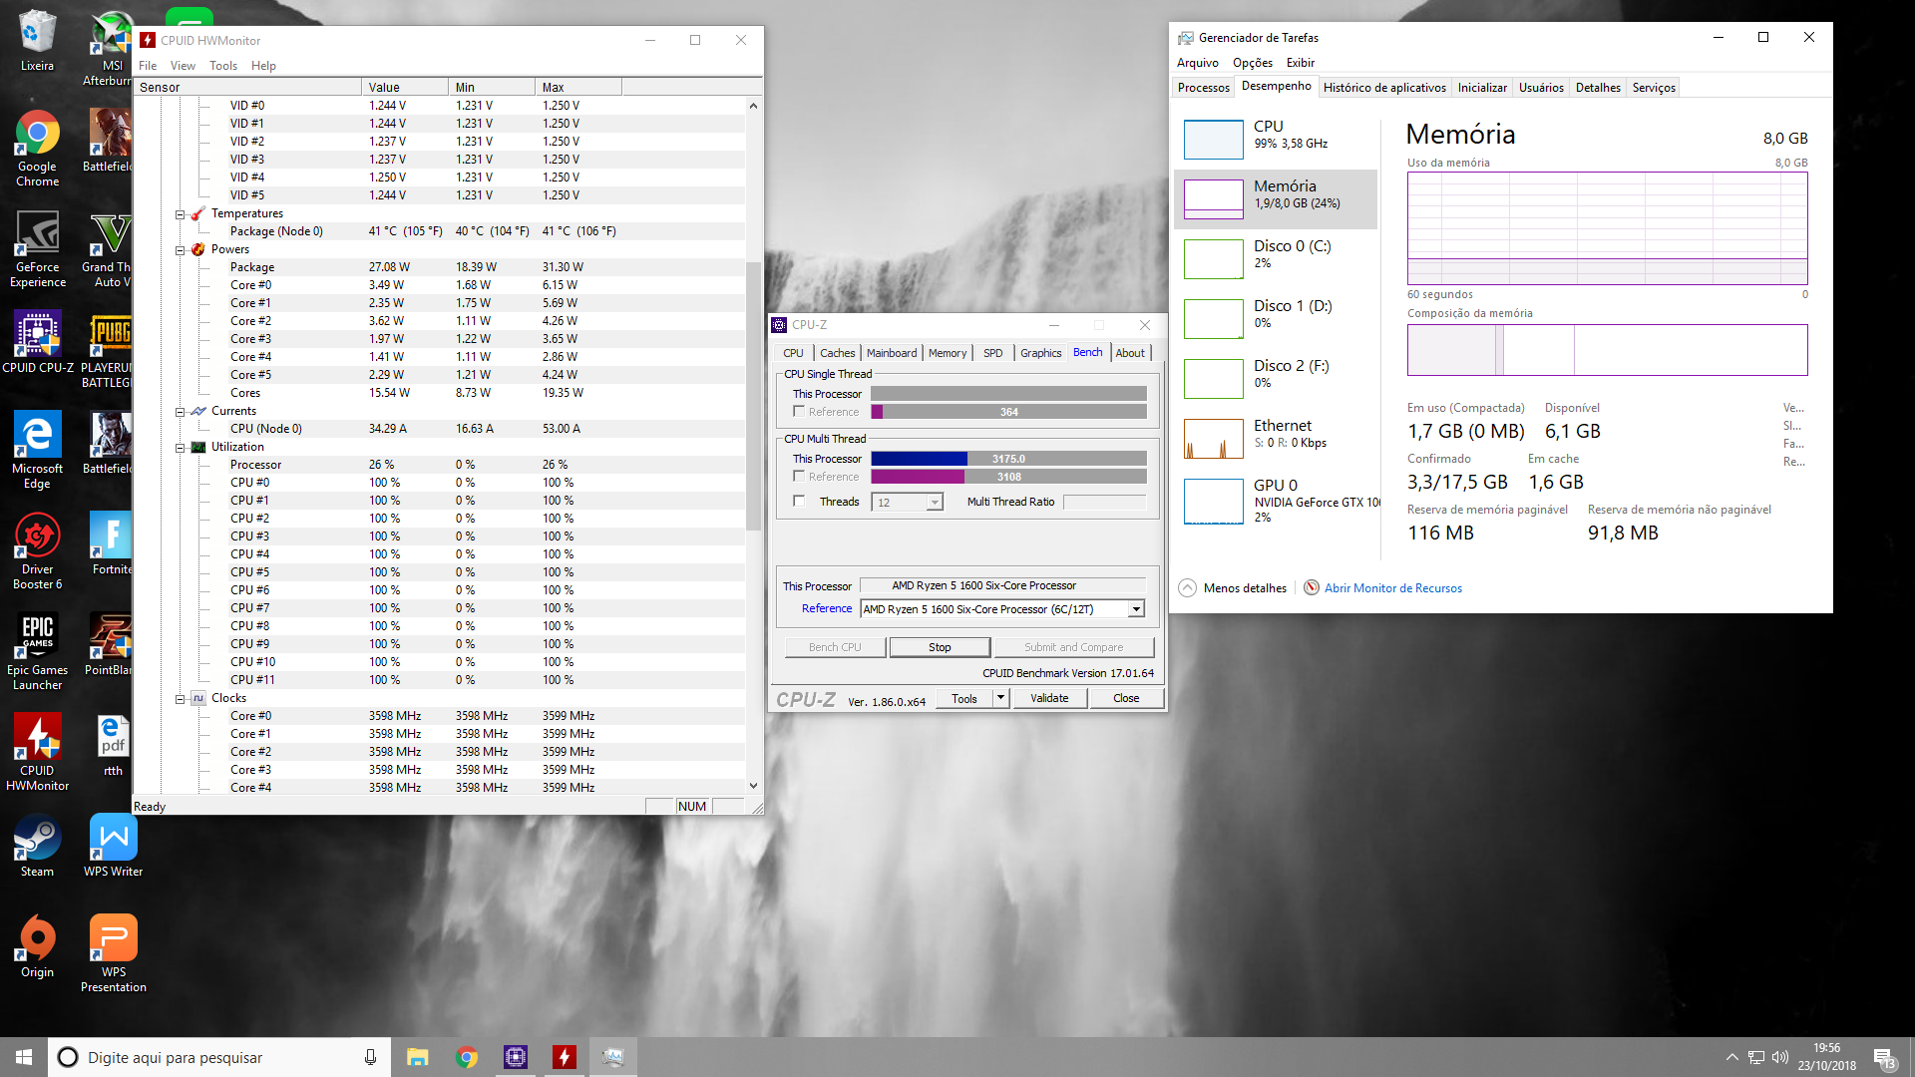Toggle the Multi Thread Reference checkbox
Viewport: 1915px width, 1077px height.
(799, 477)
